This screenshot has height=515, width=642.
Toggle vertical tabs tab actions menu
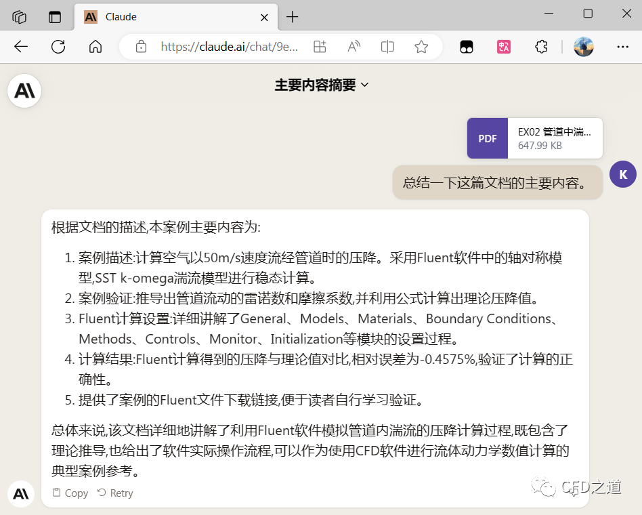pos(55,17)
